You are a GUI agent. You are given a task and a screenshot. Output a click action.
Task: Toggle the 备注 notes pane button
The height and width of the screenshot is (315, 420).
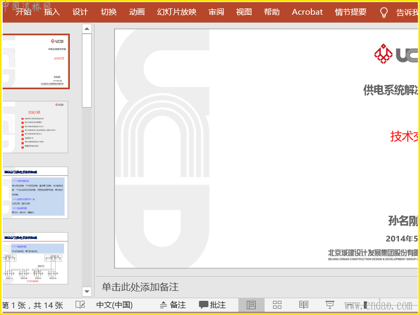click(x=173, y=305)
